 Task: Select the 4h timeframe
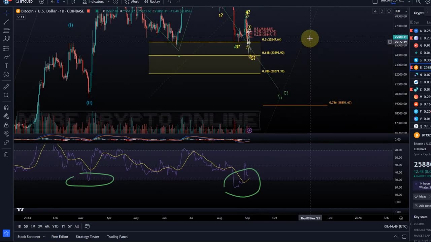click(53, 2)
